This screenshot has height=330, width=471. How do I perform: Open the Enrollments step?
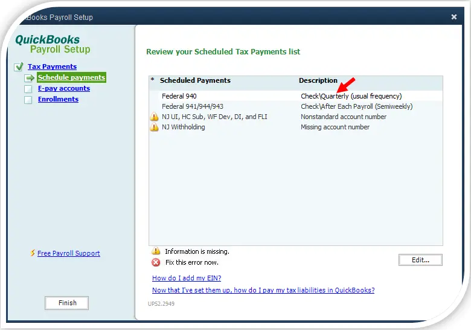click(58, 99)
